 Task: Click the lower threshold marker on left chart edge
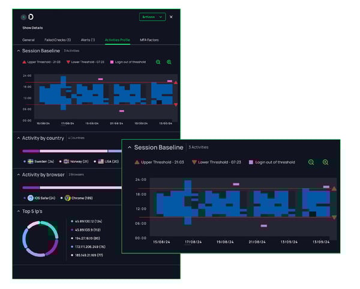pos(176,105)
